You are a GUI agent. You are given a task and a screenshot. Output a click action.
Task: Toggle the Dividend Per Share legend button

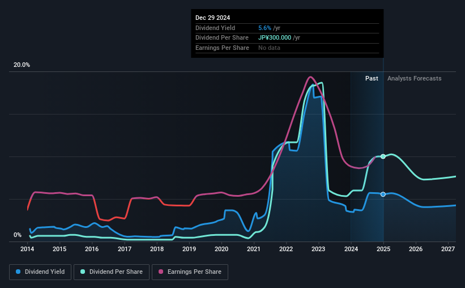coord(112,272)
